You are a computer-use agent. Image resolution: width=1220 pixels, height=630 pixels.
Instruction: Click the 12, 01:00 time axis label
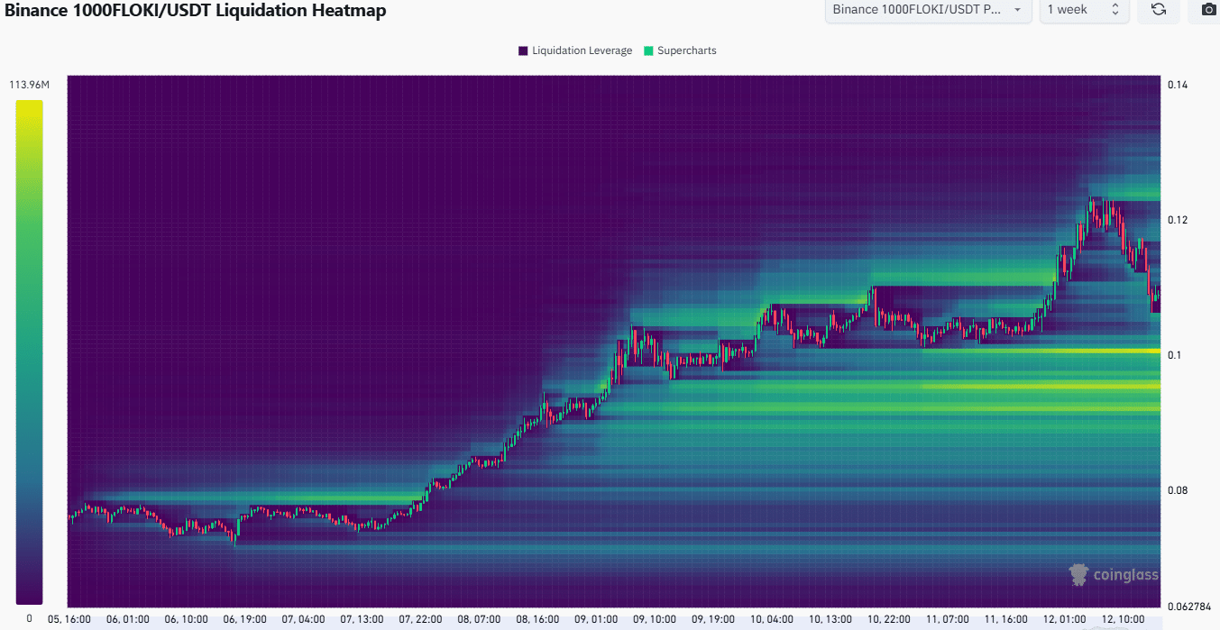pyautogui.click(x=1065, y=620)
